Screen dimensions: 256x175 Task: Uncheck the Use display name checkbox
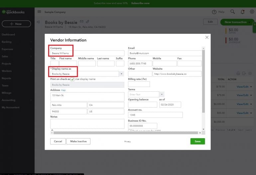pos(72,79)
